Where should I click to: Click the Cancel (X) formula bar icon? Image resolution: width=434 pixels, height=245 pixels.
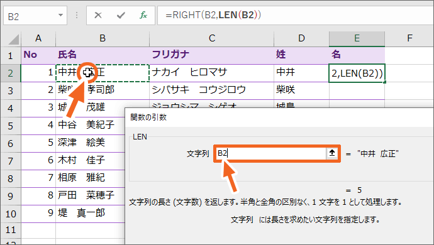(x=98, y=15)
